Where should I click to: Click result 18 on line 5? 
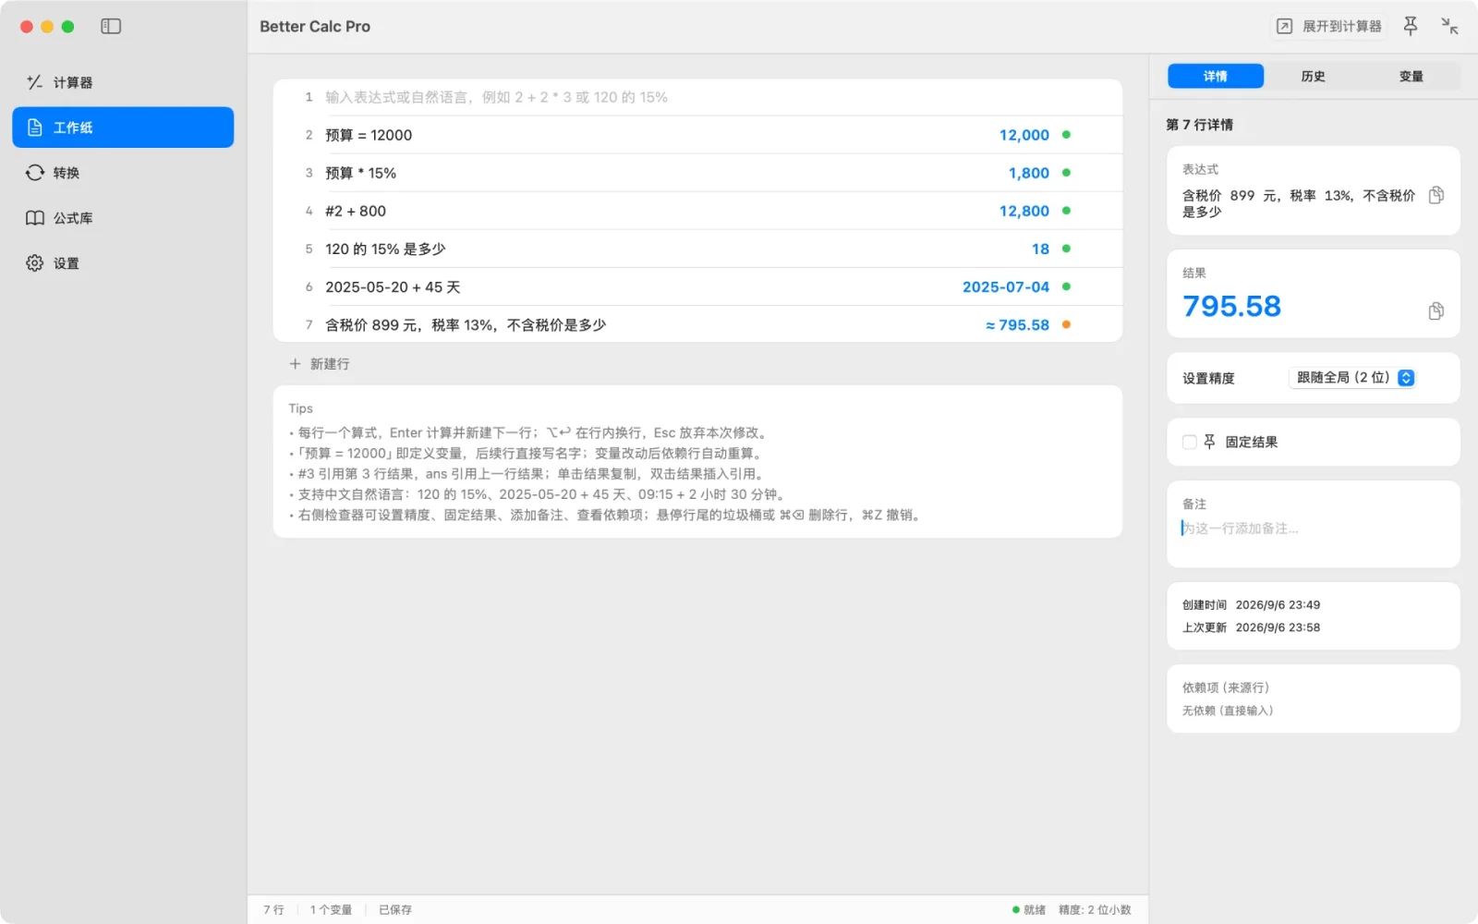click(1040, 249)
